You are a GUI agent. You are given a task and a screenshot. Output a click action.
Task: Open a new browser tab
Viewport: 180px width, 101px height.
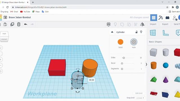click(x=33, y=2)
